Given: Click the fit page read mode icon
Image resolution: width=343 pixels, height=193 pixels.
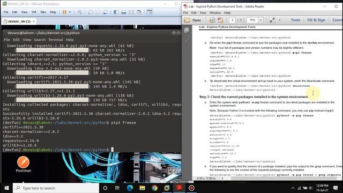Looking at the screenshot, I should (x=272, y=20).
